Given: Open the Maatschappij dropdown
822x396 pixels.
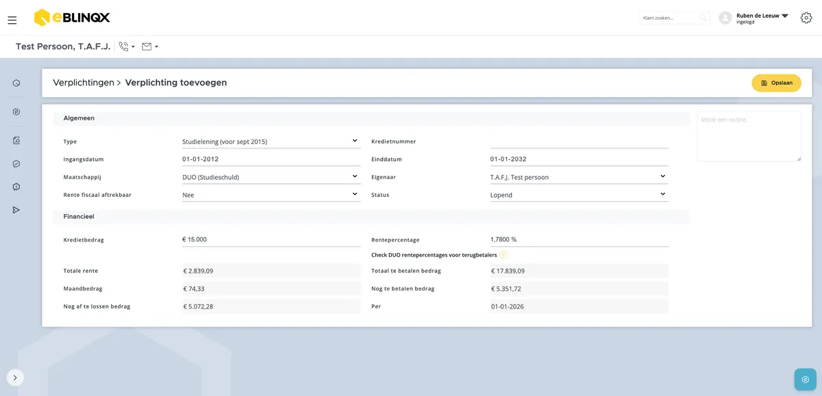Looking at the screenshot, I should click(271, 177).
